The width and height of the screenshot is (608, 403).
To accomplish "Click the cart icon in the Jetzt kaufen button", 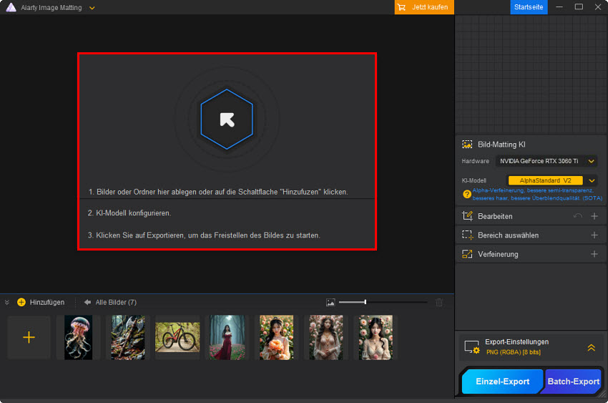I will point(402,7).
